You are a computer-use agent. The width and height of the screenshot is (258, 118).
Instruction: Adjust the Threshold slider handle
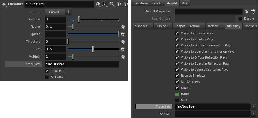pos(68,42)
